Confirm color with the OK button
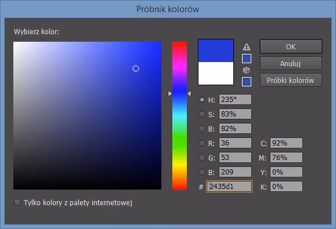The image size is (336, 229). coord(291,46)
